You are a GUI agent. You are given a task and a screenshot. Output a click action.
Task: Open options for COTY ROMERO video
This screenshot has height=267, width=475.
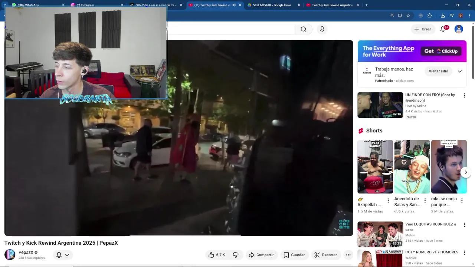[464, 253]
